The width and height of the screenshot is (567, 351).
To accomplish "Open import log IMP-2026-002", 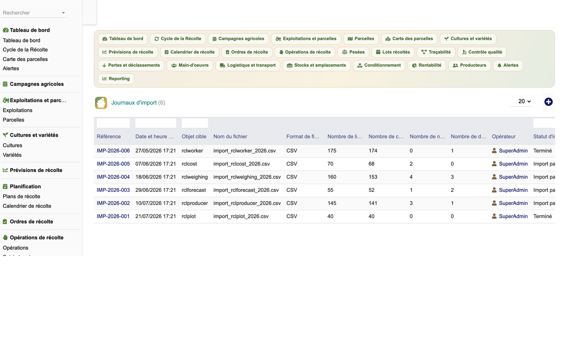I will pyautogui.click(x=113, y=203).
